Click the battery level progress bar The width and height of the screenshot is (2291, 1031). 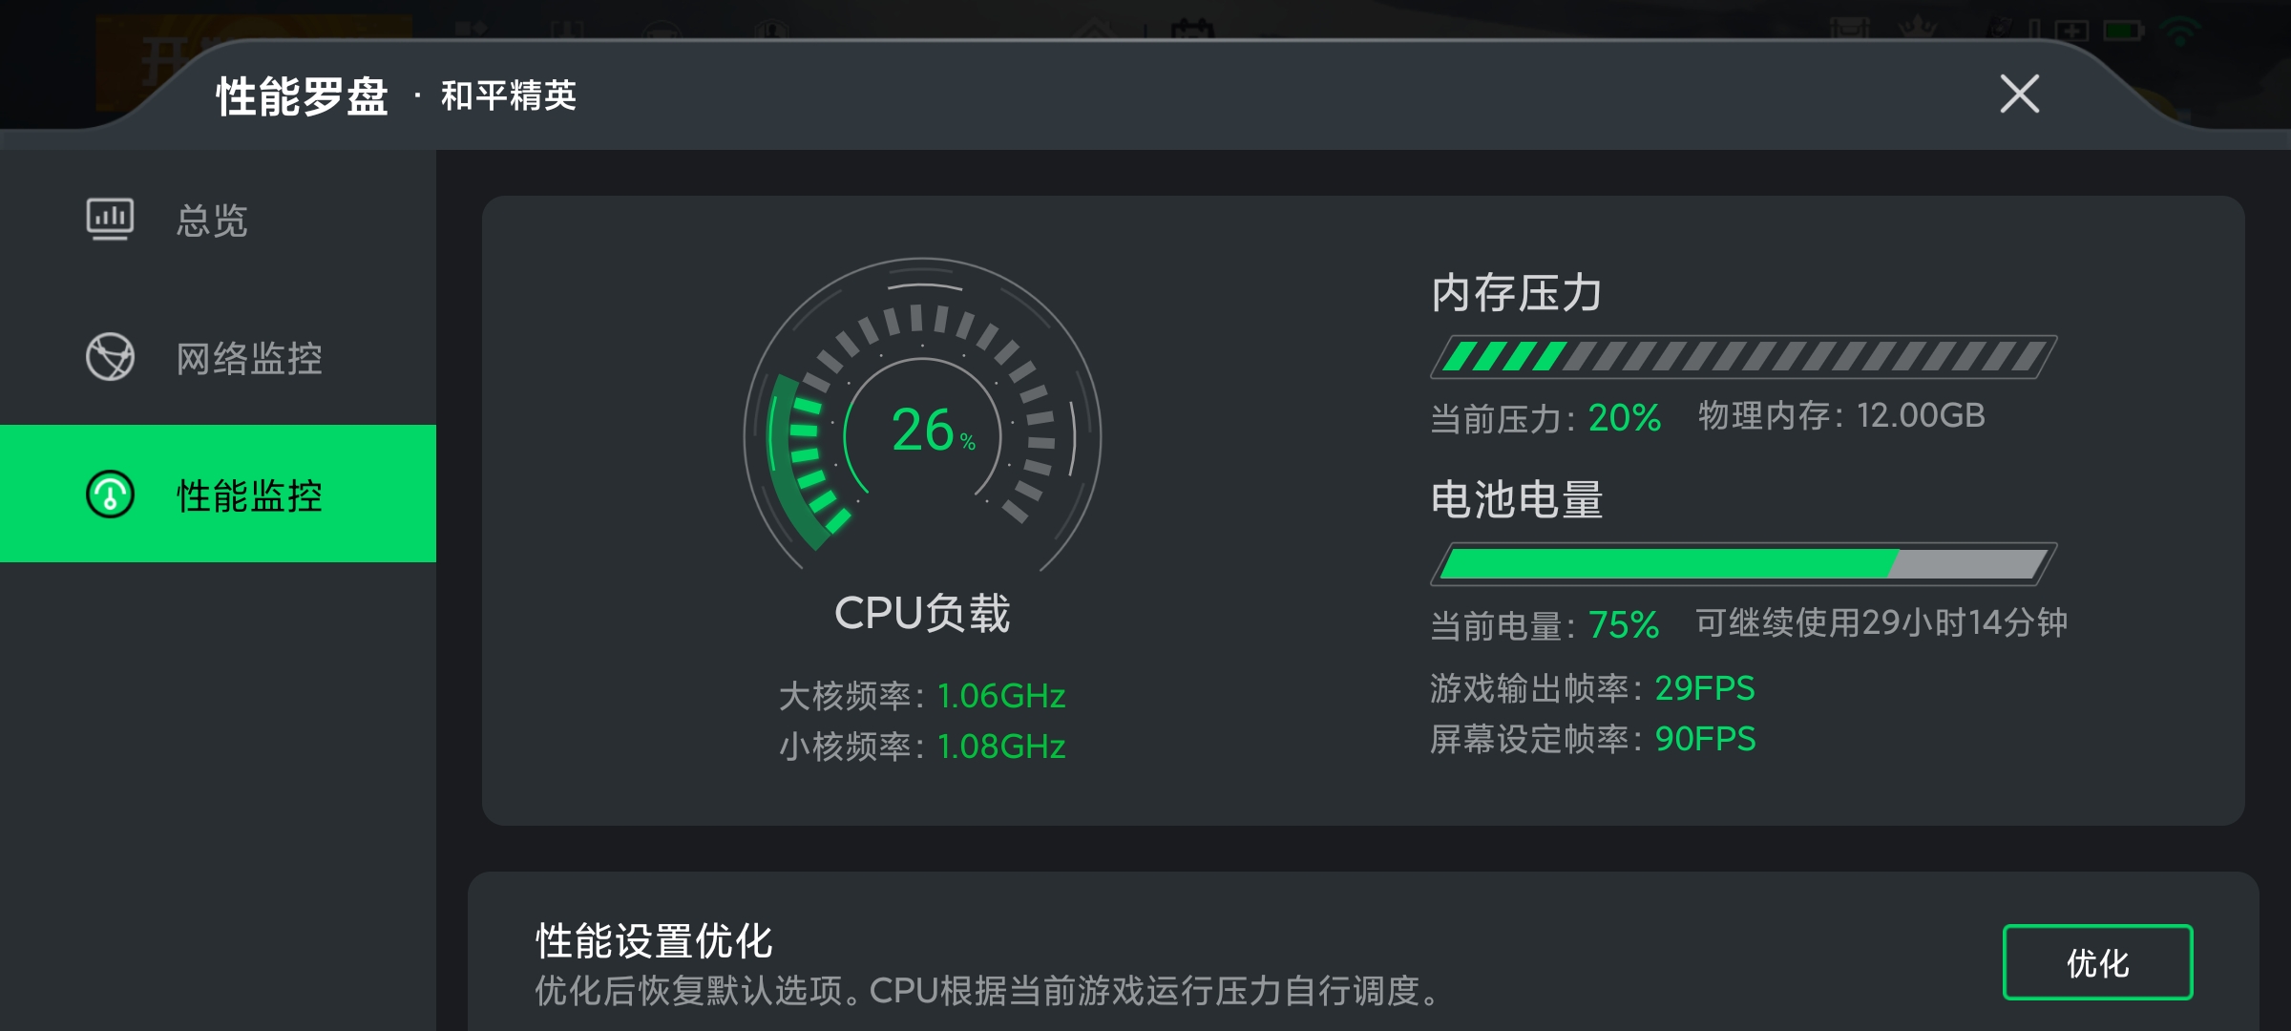(1743, 563)
